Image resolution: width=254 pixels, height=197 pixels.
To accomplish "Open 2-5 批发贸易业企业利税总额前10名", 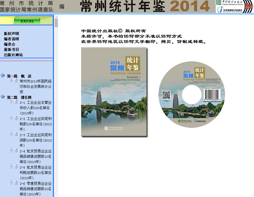I will point(36,172).
